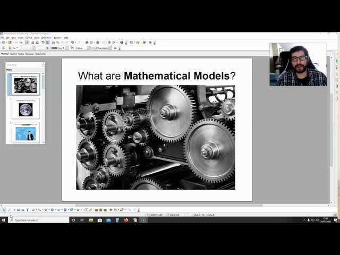Click the Cut scissors icon
This screenshot has height=255, width=340.
pyautogui.click(x=53, y=42)
